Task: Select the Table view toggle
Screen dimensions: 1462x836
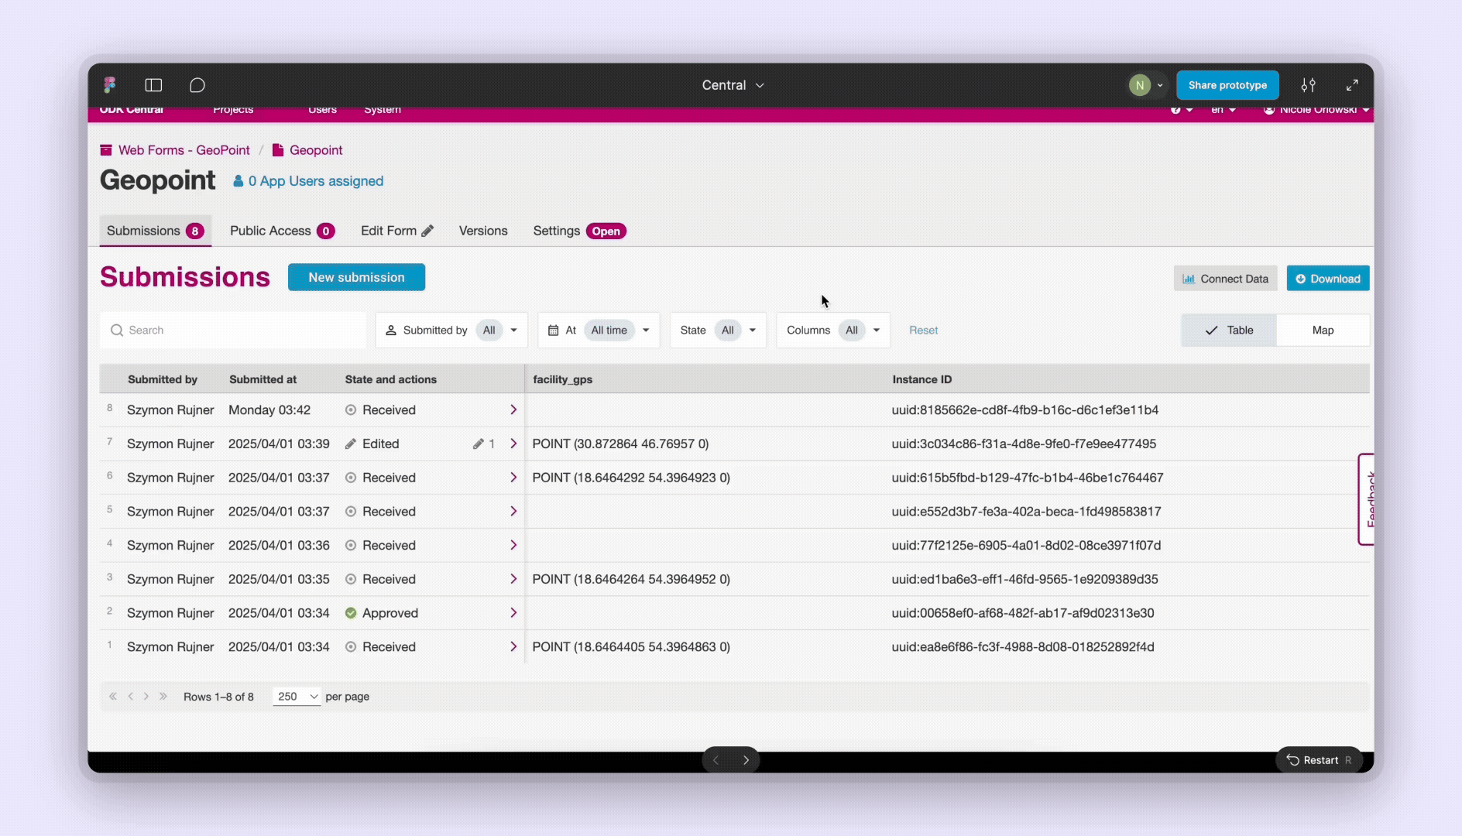Action: [x=1229, y=331]
